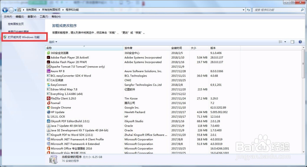Open 打开或关闭 Windows 功能 link
Screen dimensions: 307x167
click(x=24, y=37)
